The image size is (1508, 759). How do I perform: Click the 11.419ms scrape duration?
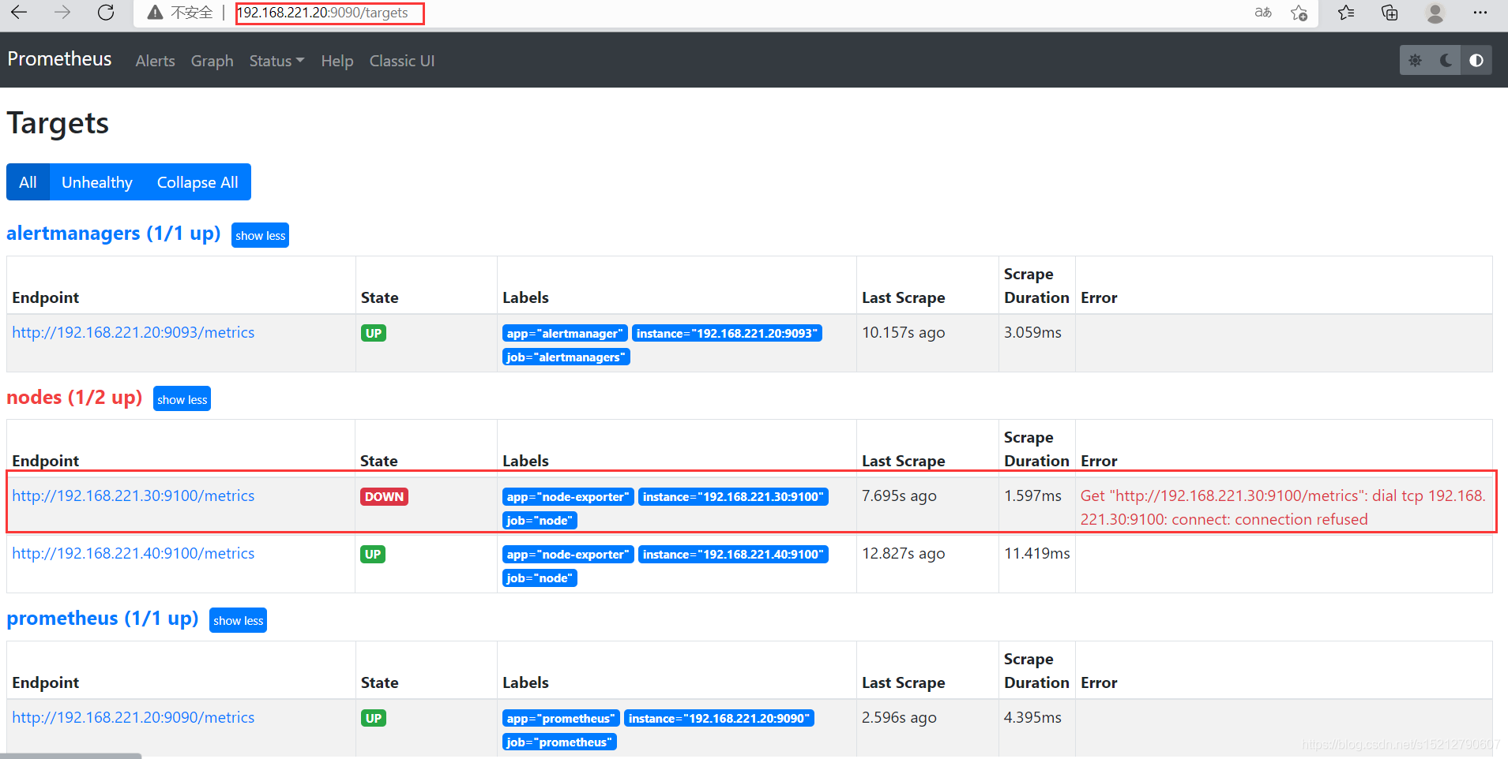(1036, 553)
